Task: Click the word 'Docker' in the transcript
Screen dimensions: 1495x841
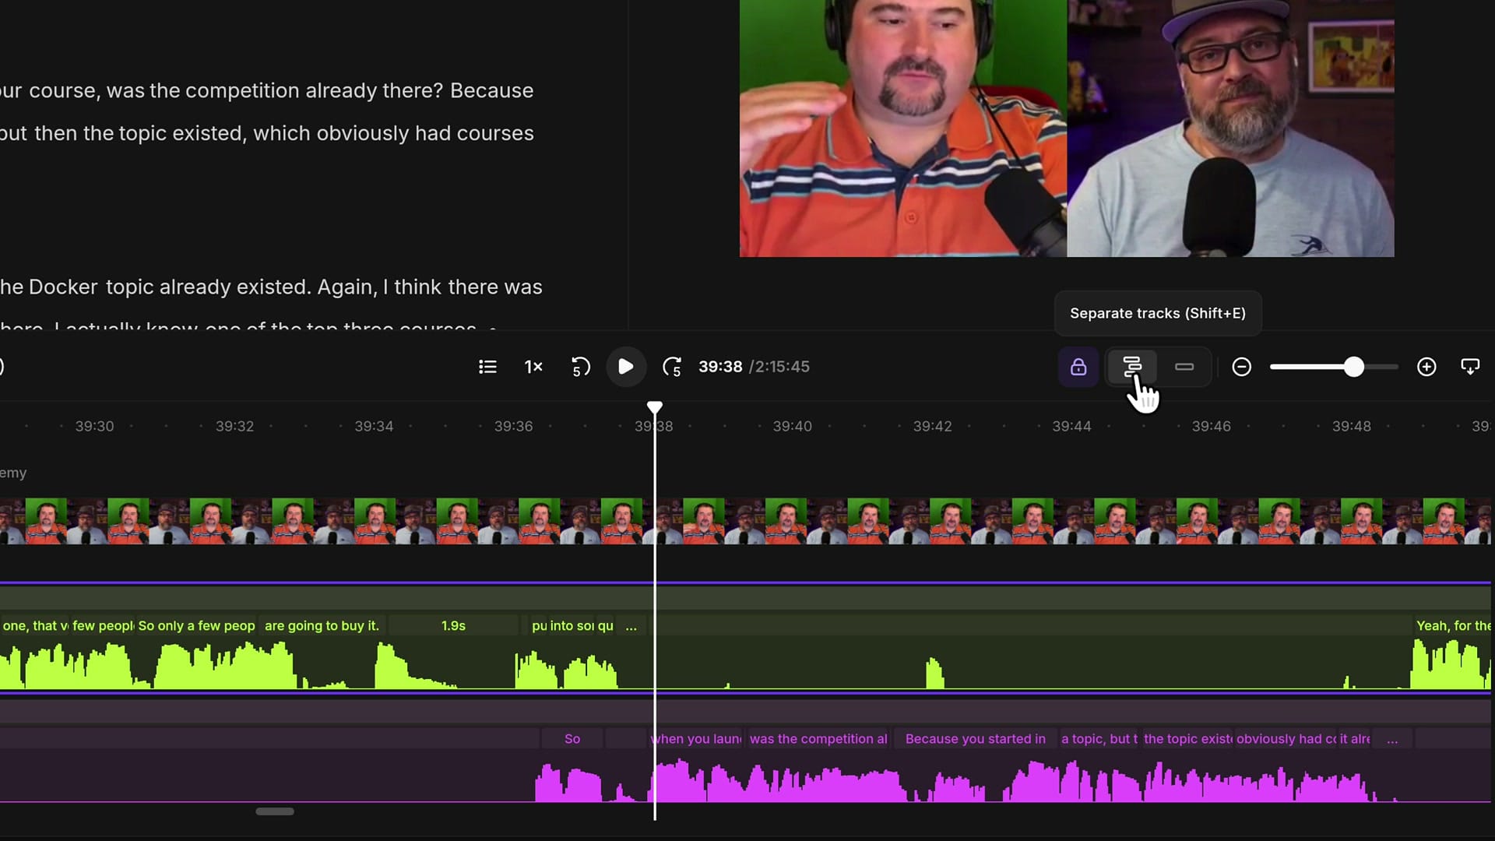Action: [63, 287]
